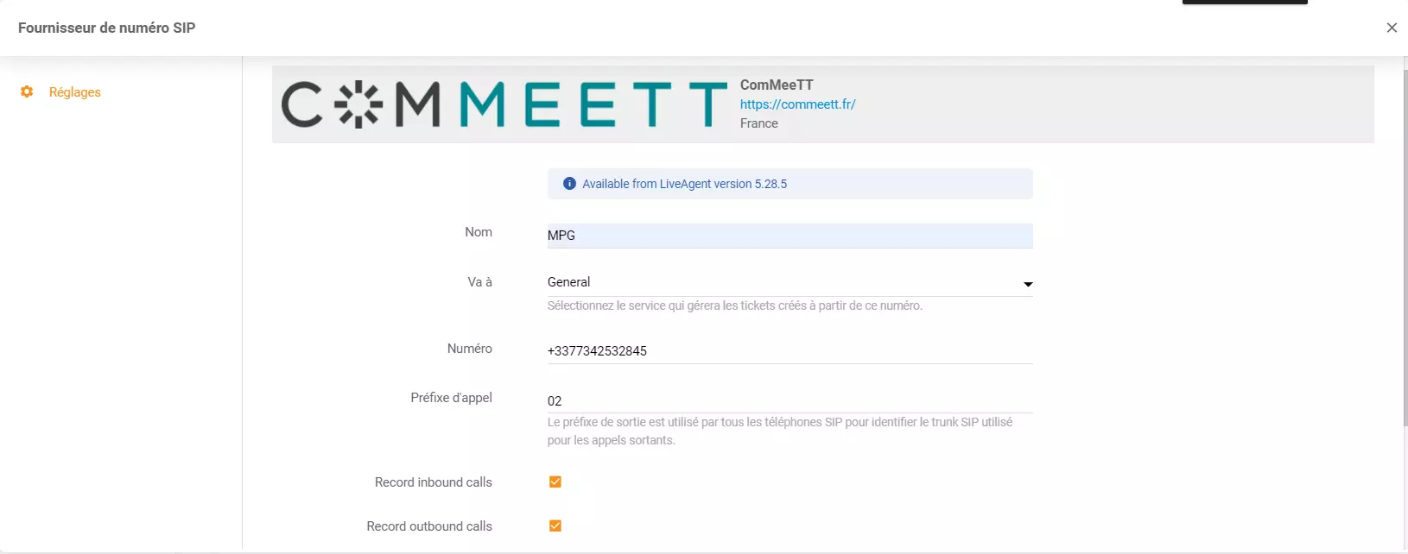Screen dimensions: 1408x554
Task: Click the LiveAgent version 5.28.5 notice text
Action: point(684,184)
